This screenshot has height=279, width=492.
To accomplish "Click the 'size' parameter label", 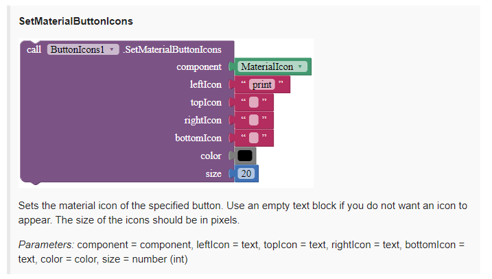I will pyautogui.click(x=213, y=174).
